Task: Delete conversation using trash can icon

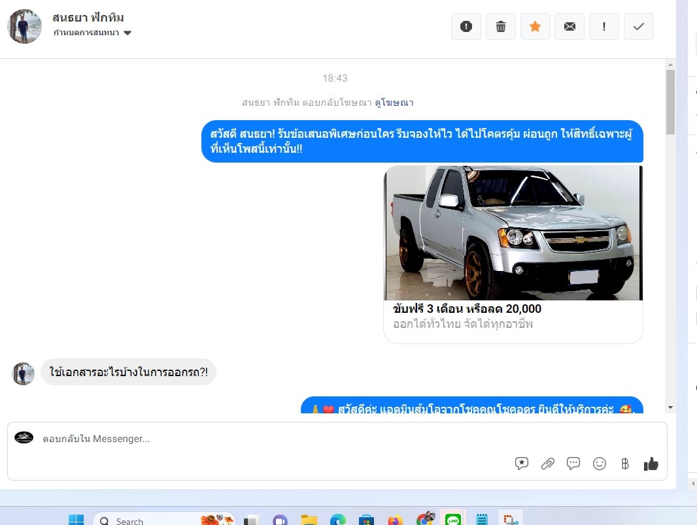Action: (501, 27)
